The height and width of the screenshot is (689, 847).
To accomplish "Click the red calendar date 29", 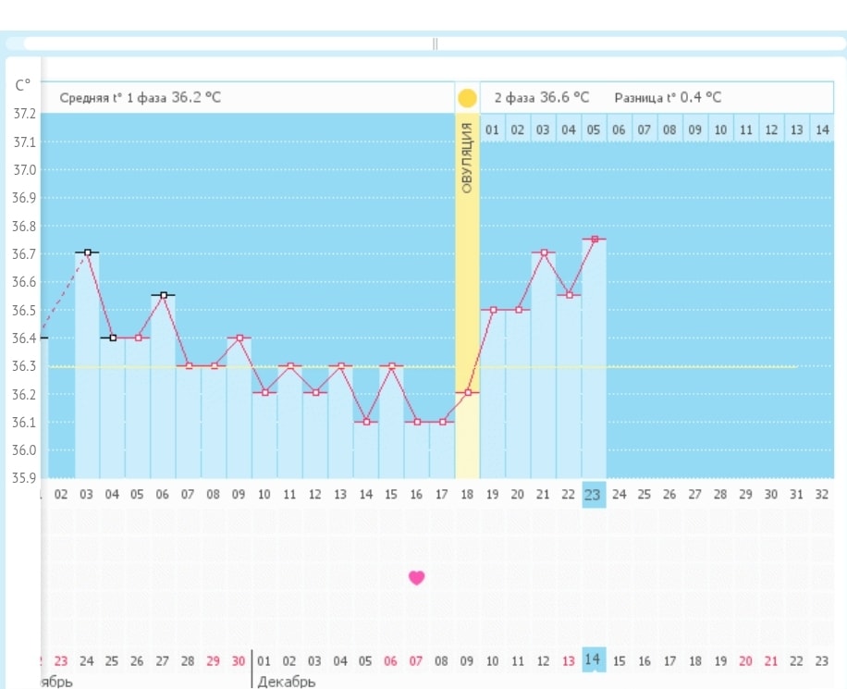I will click(214, 661).
